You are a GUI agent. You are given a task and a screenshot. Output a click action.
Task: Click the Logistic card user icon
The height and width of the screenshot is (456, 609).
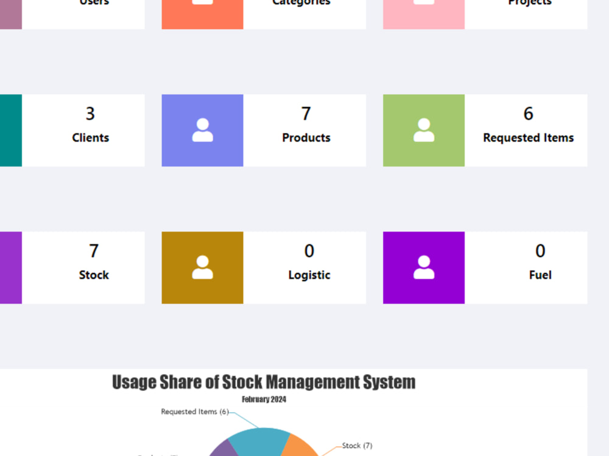202,268
